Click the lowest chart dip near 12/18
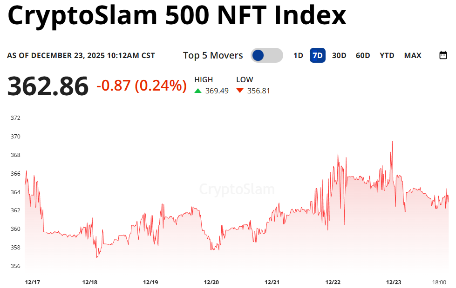 pos(97,257)
